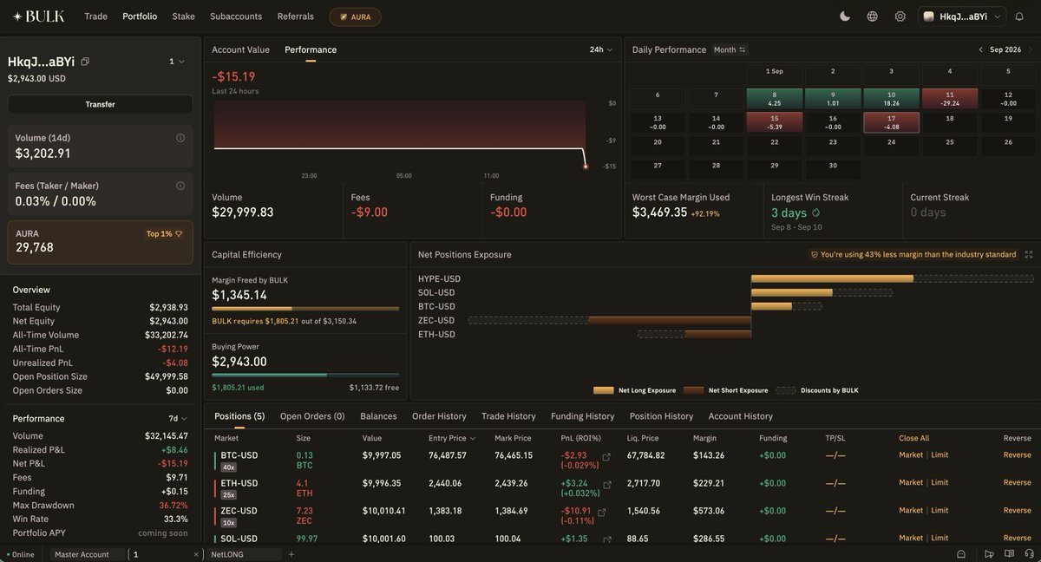The image size is (1041, 562).
Task: Open documentation book icon in status bar
Action: pyautogui.click(x=1008, y=554)
